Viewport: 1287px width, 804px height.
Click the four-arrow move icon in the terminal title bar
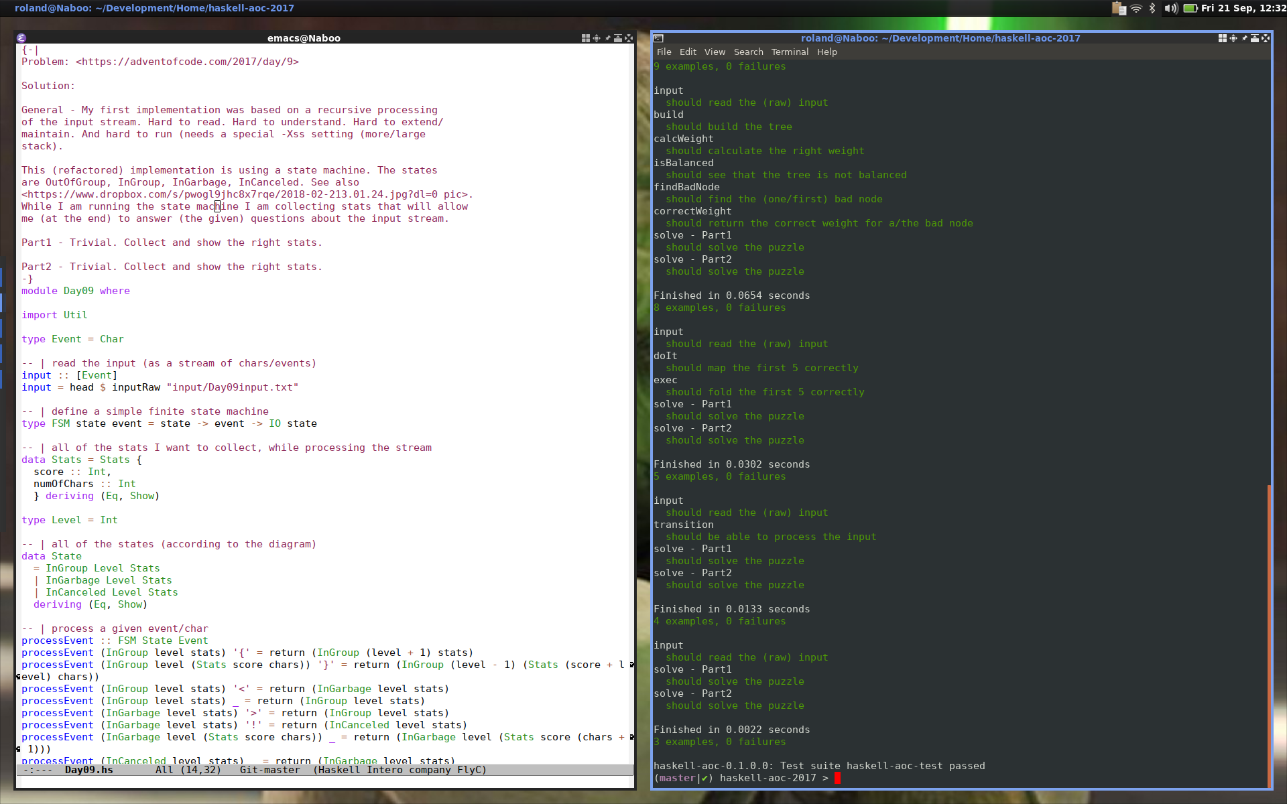(1233, 38)
